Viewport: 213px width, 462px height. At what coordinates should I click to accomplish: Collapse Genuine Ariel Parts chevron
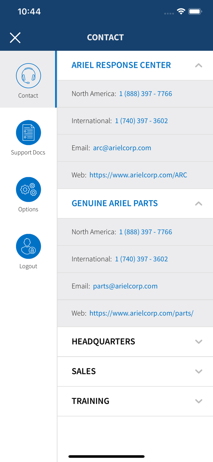tap(199, 204)
